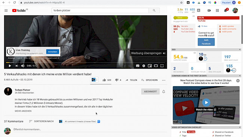Open player settings gear
243x137 pixels.
pos(144,66)
